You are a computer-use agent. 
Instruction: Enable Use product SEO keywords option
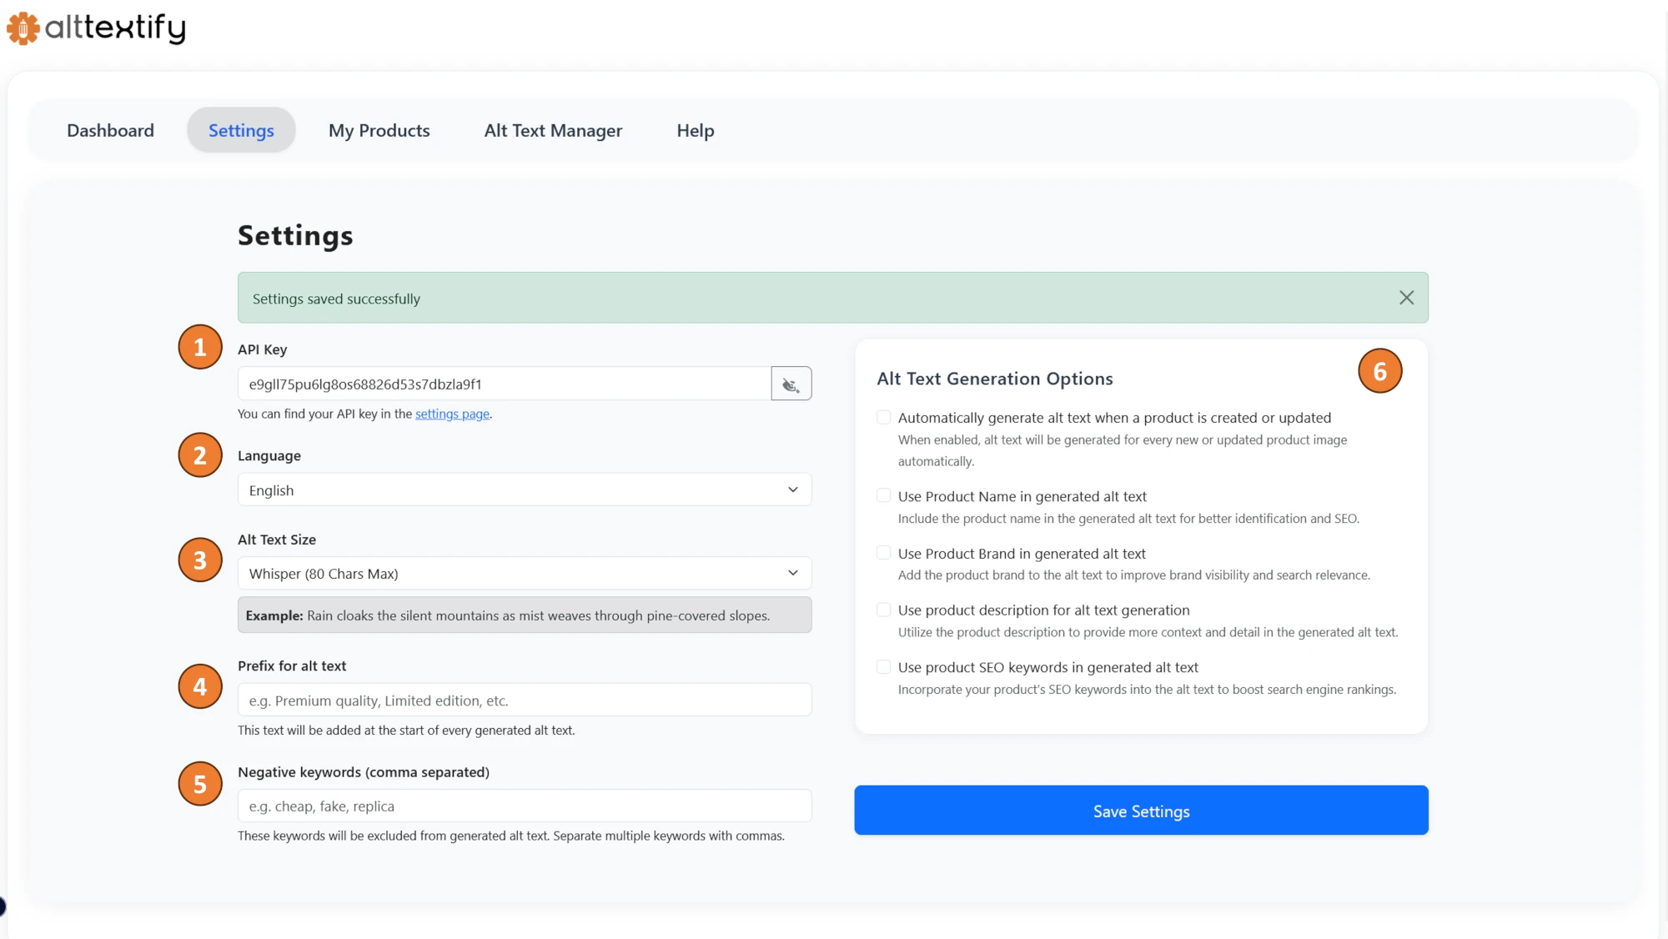(883, 665)
